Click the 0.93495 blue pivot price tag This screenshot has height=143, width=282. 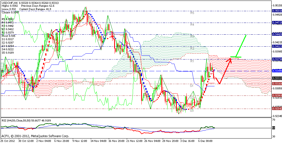click(276, 71)
